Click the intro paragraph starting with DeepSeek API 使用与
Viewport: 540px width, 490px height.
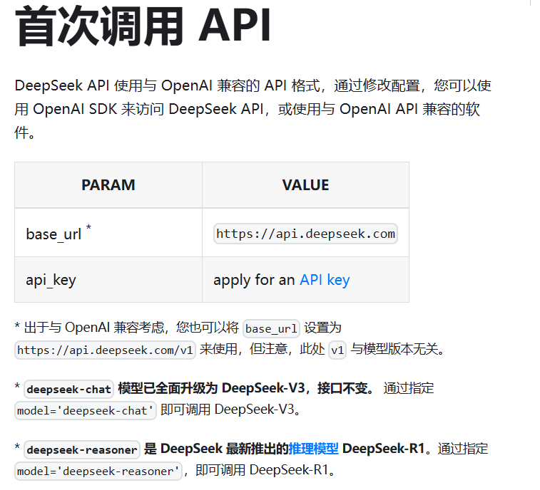tap(253, 109)
